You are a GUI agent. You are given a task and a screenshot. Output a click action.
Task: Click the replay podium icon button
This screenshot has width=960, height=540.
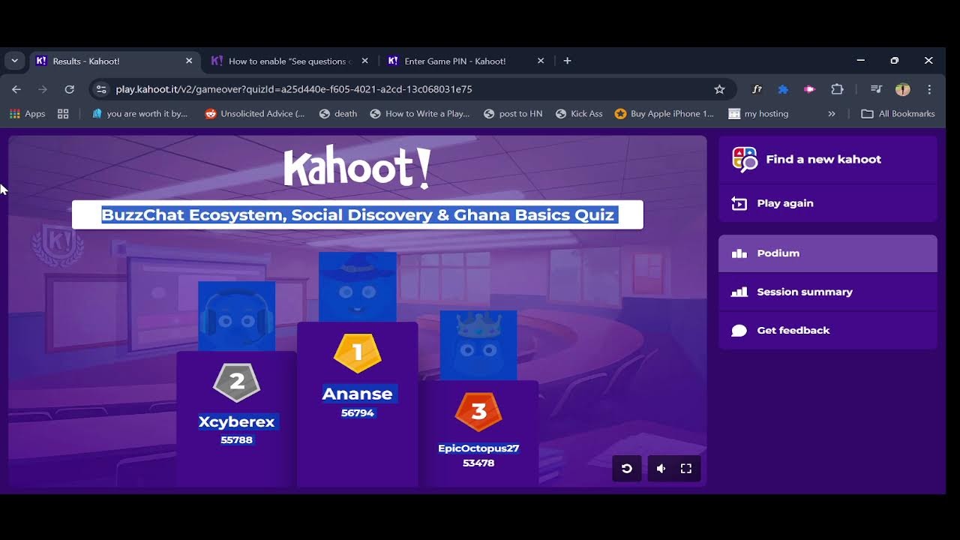tap(627, 468)
